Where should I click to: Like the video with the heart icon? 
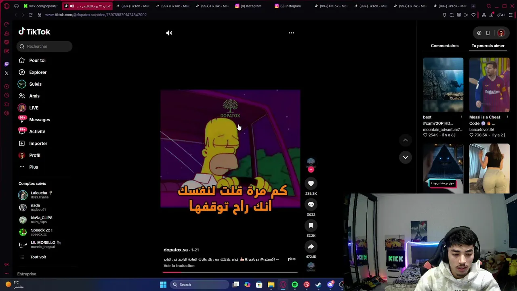coord(311,183)
